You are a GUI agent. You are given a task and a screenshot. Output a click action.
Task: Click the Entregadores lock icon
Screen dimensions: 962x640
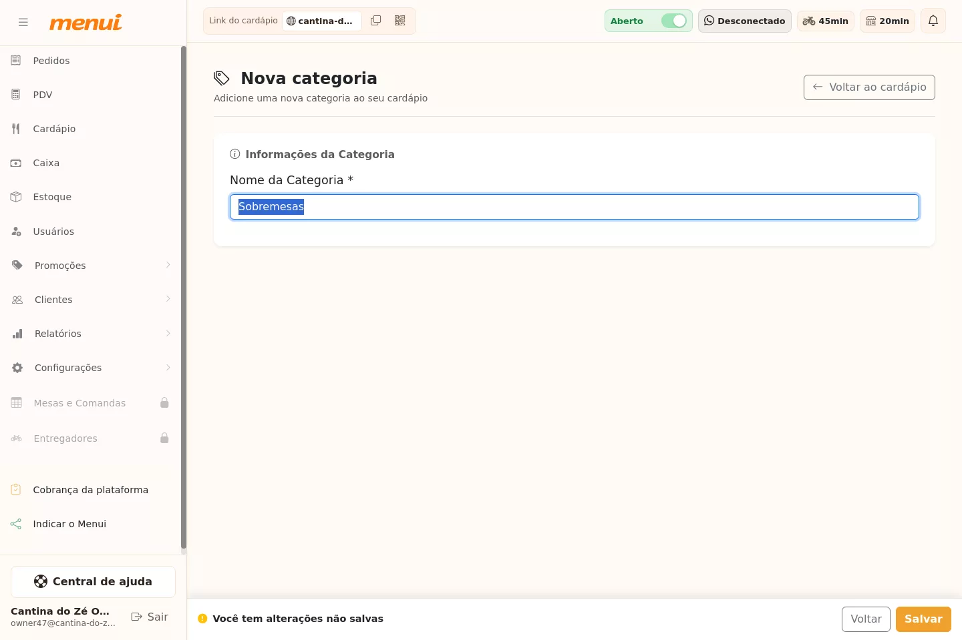pos(164,438)
